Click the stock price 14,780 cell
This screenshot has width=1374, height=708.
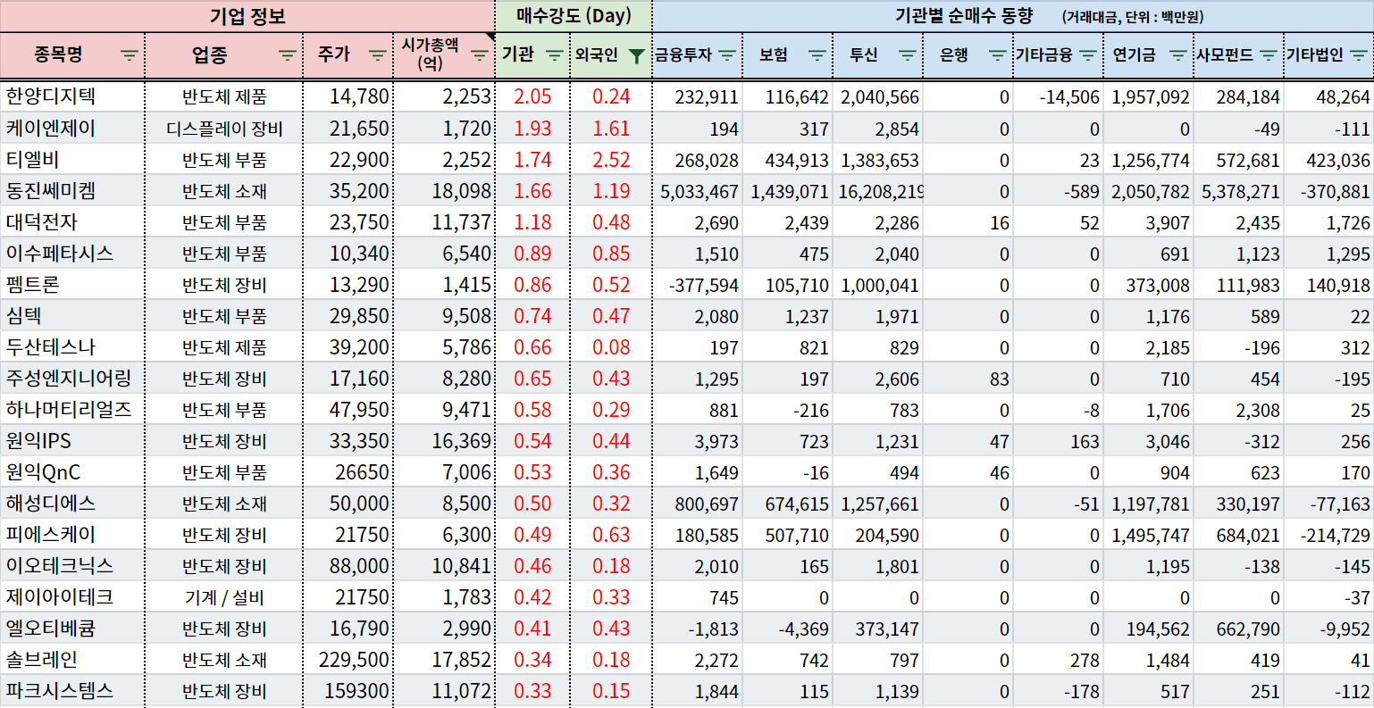point(348,96)
